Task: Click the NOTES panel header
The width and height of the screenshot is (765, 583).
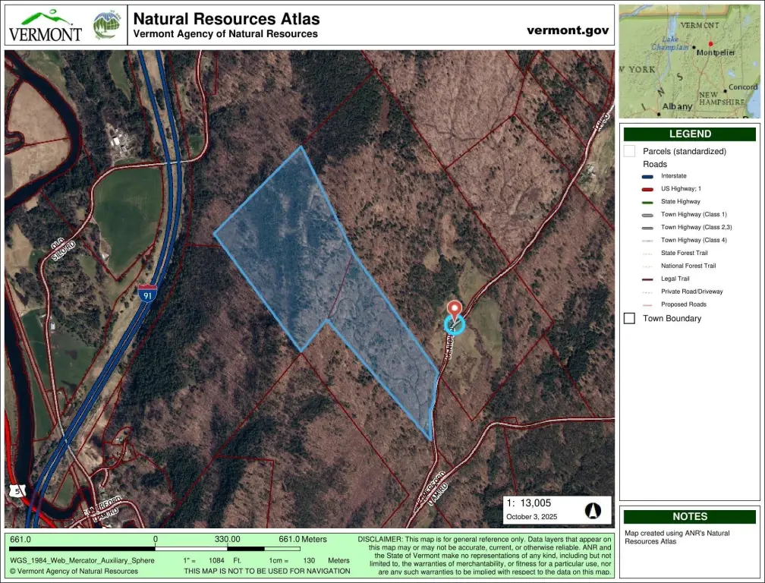Action: 690,516
